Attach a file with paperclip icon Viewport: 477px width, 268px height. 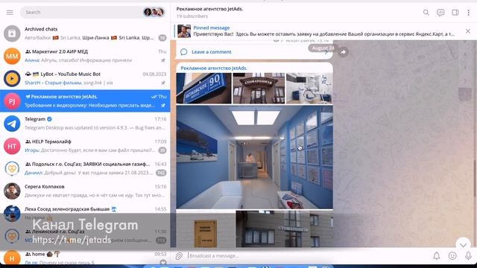[179, 256]
